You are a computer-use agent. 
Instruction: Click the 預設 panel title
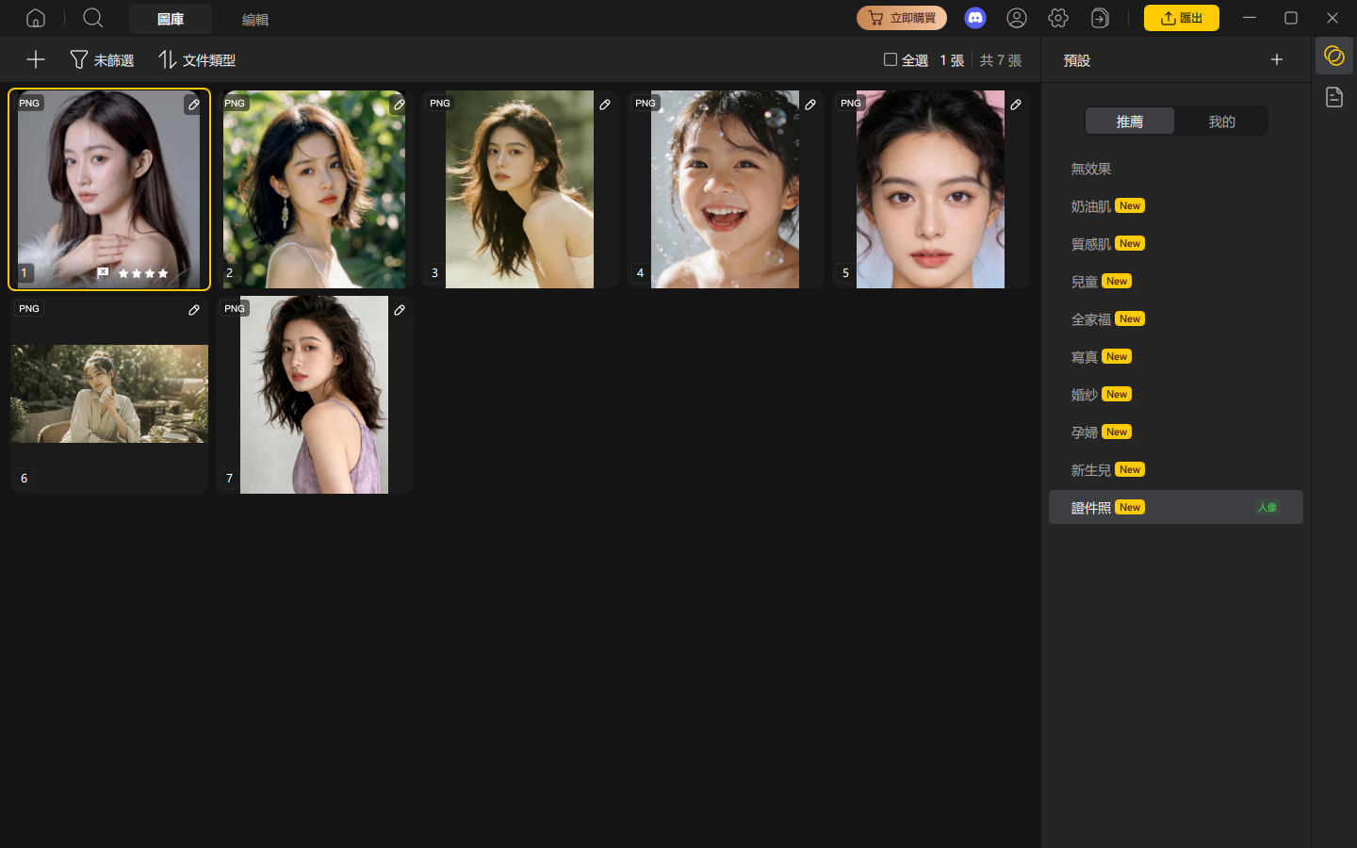click(1077, 60)
